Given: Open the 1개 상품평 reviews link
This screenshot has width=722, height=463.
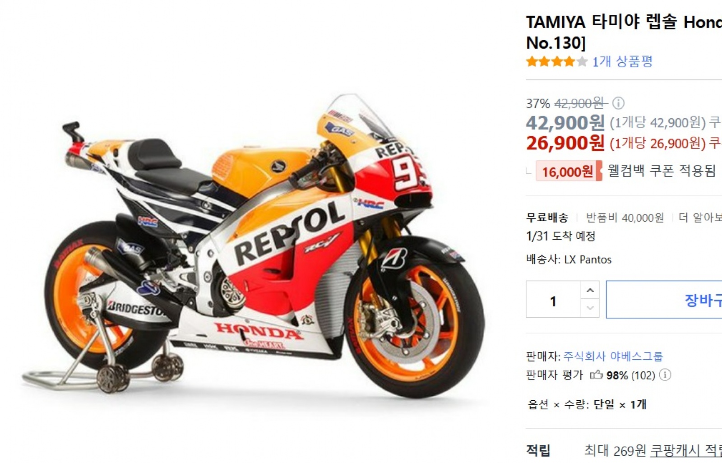Looking at the screenshot, I should click(622, 61).
